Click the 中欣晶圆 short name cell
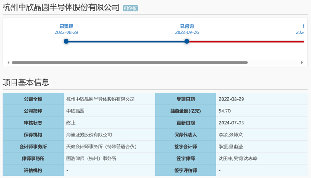This screenshot has height=178, width=311. pyautogui.click(x=109, y=111)
